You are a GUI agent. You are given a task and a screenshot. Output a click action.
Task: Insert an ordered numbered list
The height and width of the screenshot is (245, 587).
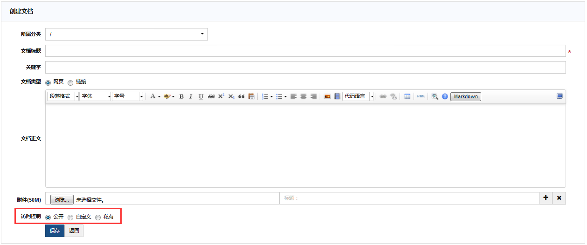pos(265,96)
